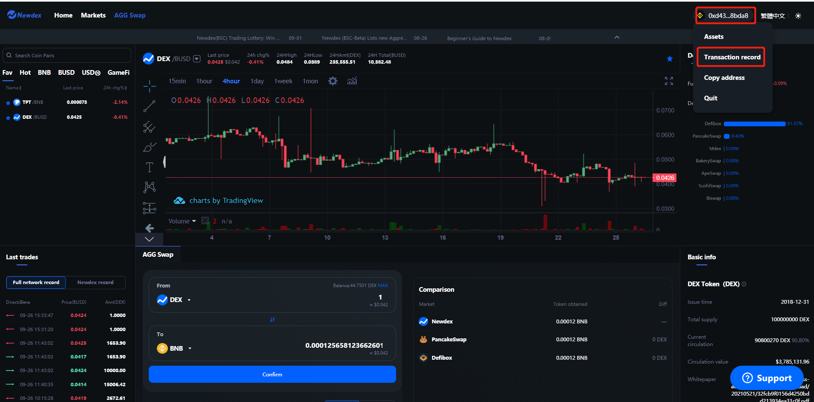Select the text annotation tool

point(149,167)
